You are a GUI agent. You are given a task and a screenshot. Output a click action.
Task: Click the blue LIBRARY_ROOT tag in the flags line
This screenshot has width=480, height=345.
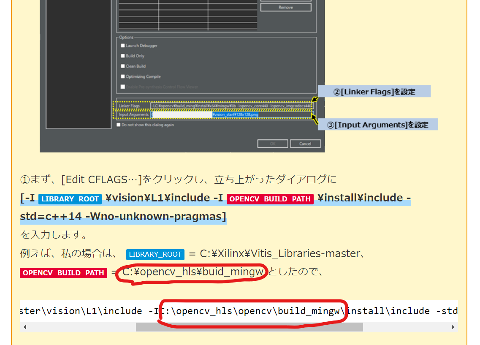[70, 199]
